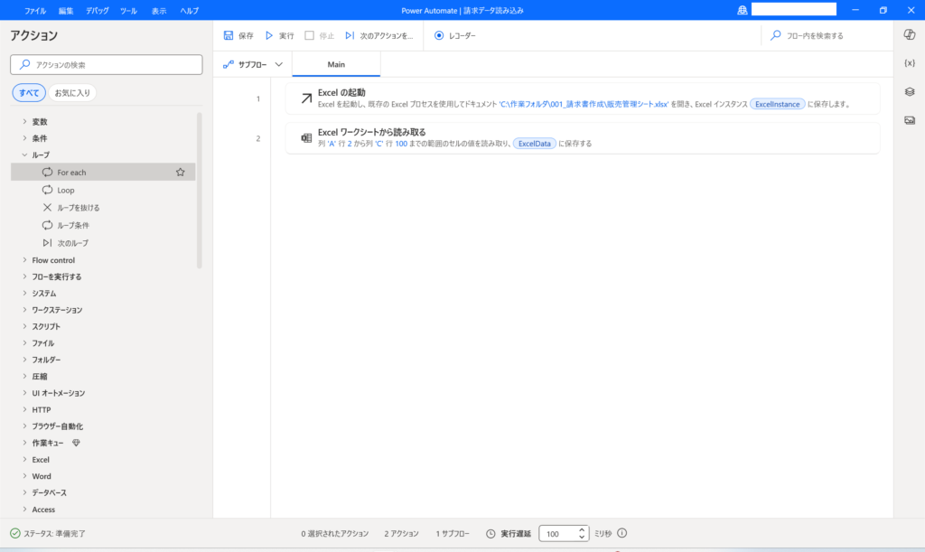Expand the 条件 category

point(24,138)
